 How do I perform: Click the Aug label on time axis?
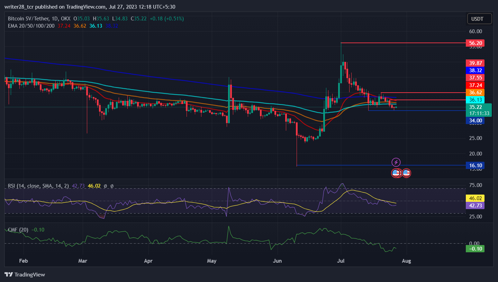click(406, 261)
